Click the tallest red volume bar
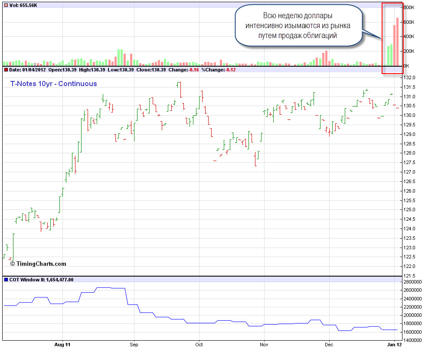This screenshot has width=425, height=348. coord(397,42)
